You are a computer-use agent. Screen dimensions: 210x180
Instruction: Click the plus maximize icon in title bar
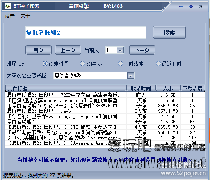coord(191,6)
